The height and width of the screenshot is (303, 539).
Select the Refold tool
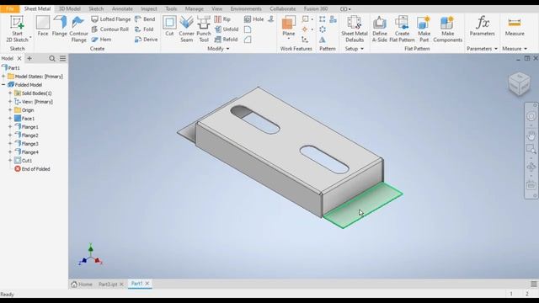coord(226,40)
